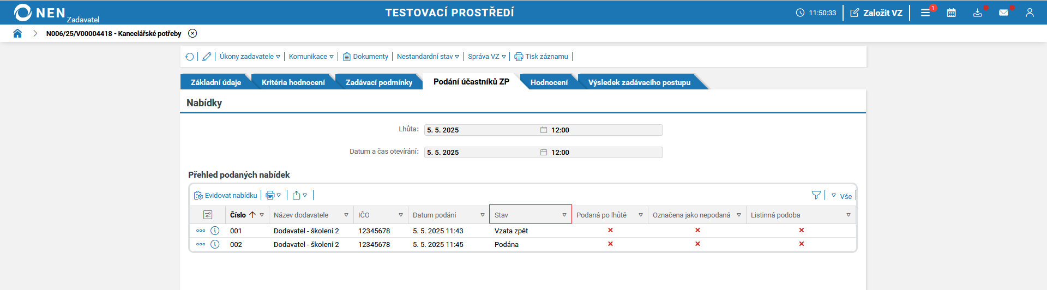Image resolution: width=1047 pixels, height=290 pixels.
Task: Switch to the Základní údaje tab
Action: (216, 82)
